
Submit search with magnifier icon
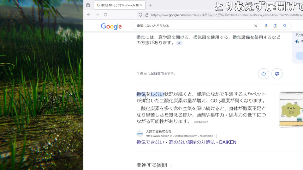tap(285, 26)
